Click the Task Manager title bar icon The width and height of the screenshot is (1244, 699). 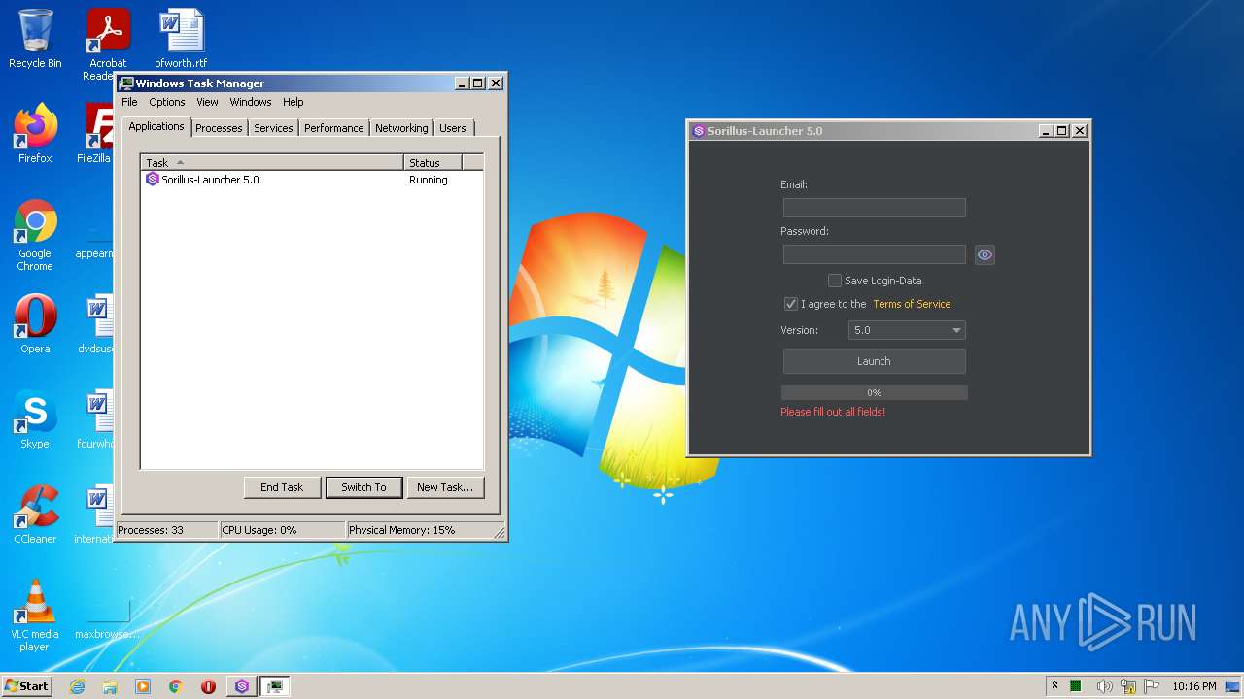pos(126,83)
